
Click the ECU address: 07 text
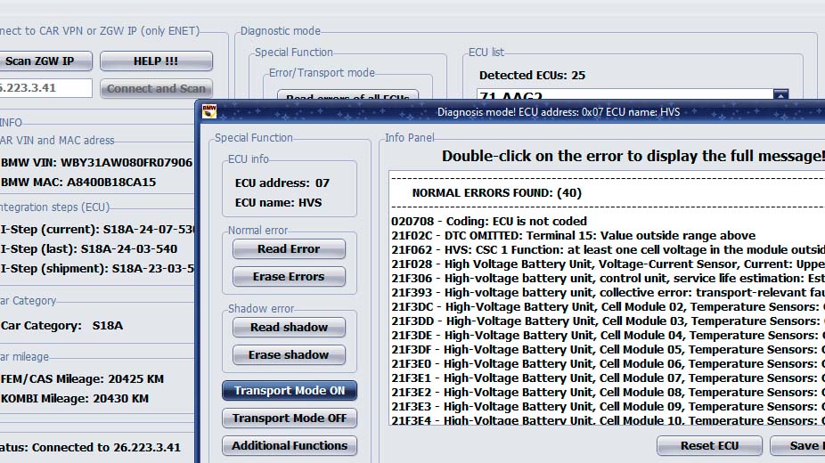282,183
